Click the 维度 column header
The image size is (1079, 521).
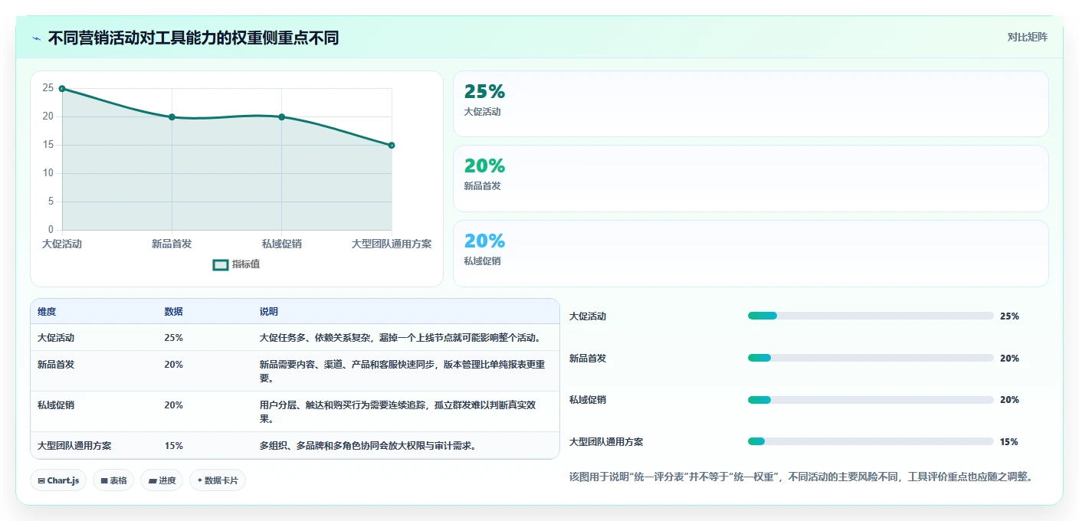[47, 312]
